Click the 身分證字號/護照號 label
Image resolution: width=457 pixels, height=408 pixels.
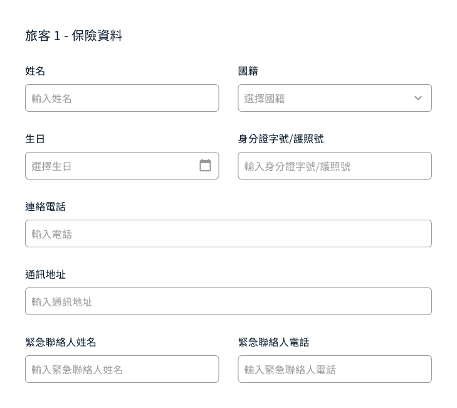[281, 139]
